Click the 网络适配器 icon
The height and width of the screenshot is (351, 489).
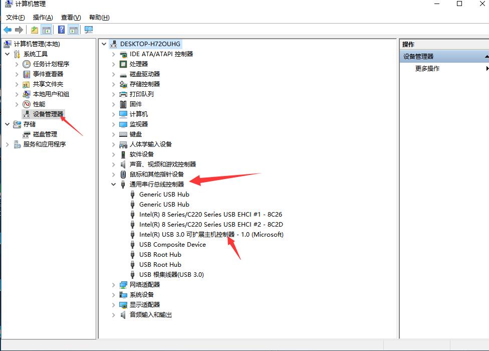tap(123, 284)
